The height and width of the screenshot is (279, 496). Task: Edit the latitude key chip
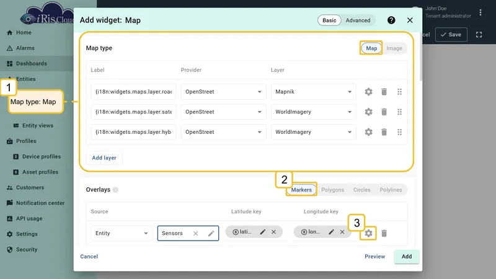[x=262, y=232]
